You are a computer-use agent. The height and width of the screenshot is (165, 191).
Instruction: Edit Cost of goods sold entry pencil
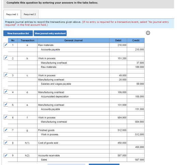[6, 142]
